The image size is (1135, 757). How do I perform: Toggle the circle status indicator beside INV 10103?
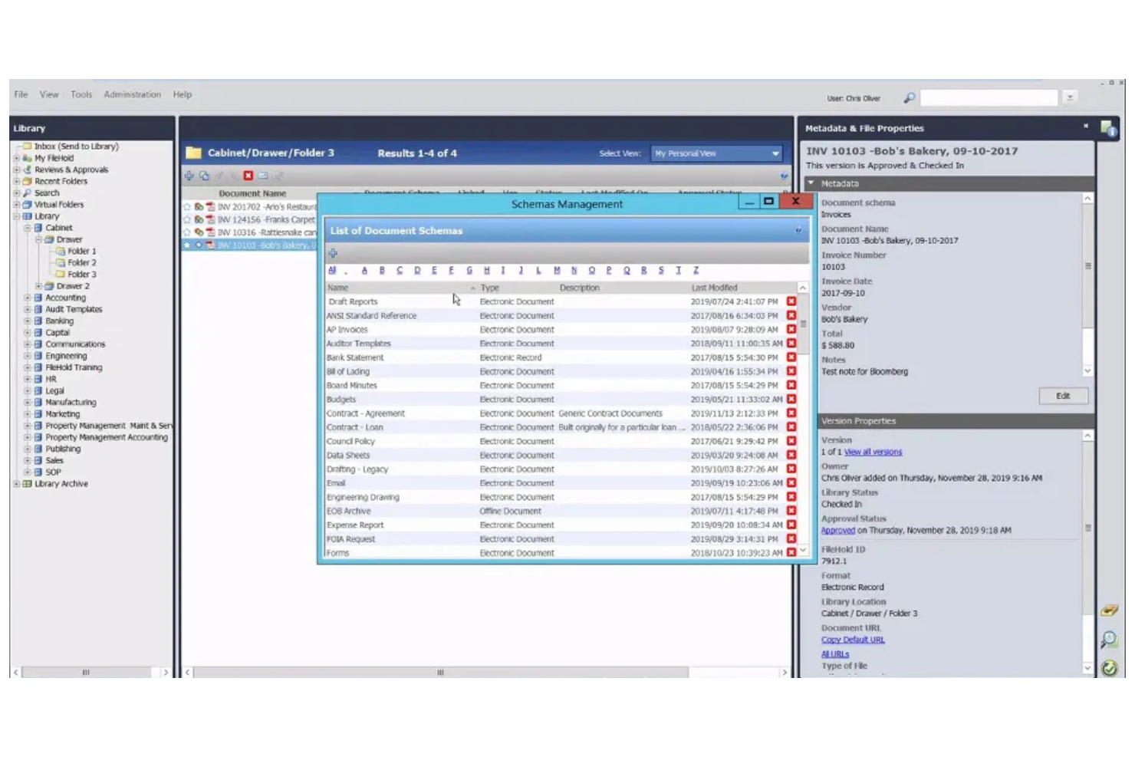click(x=199, y=245)
